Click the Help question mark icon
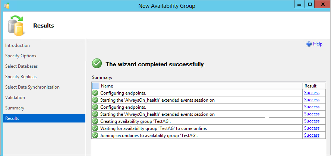 pyautogui.click(x=309, y=44)
